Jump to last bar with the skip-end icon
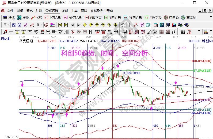 66,25
